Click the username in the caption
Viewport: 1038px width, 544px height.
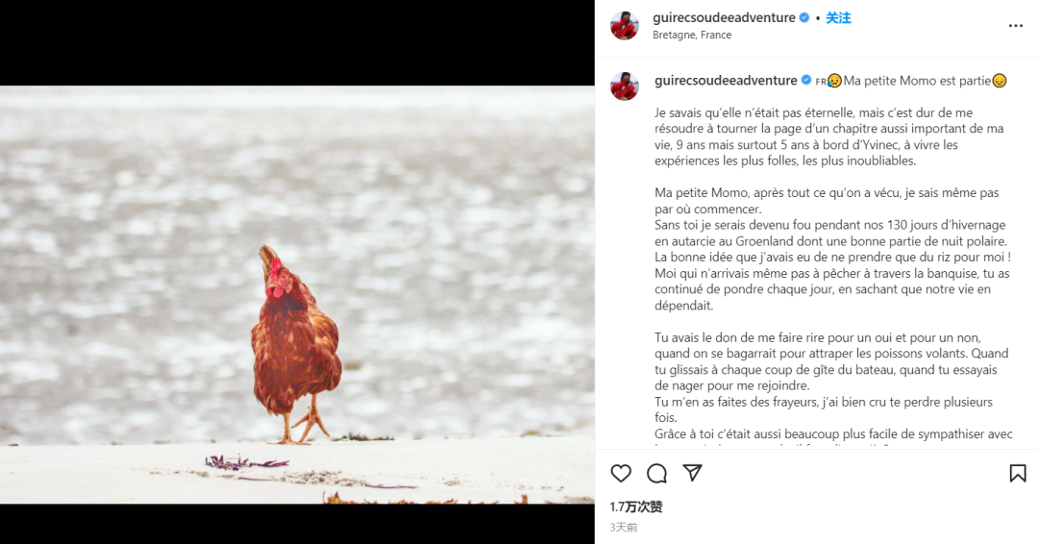coord(726,80)
